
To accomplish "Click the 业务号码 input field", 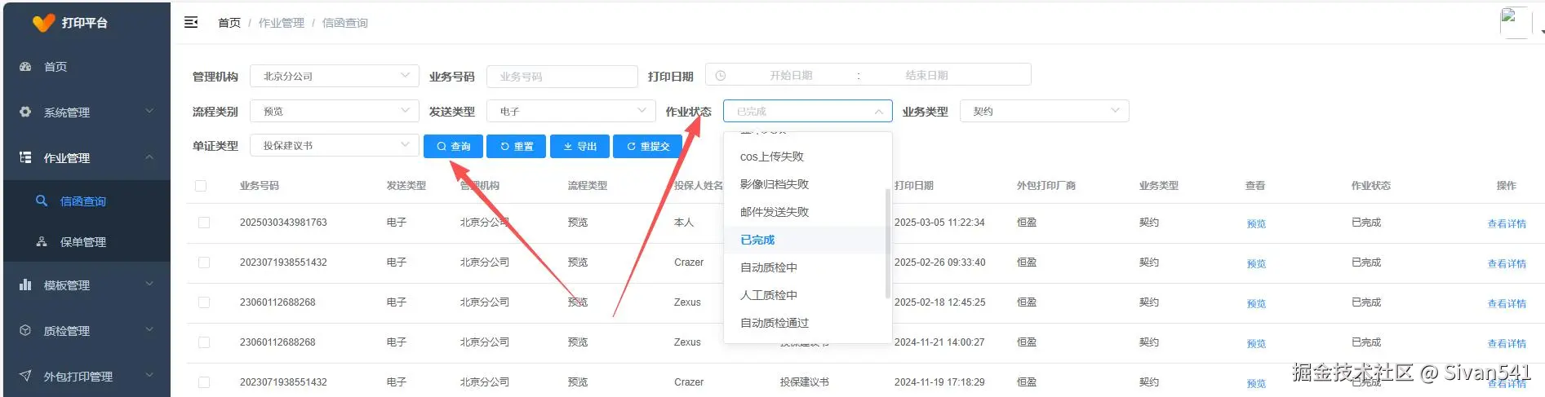I will pyautogui.click(x=562, y=76).
